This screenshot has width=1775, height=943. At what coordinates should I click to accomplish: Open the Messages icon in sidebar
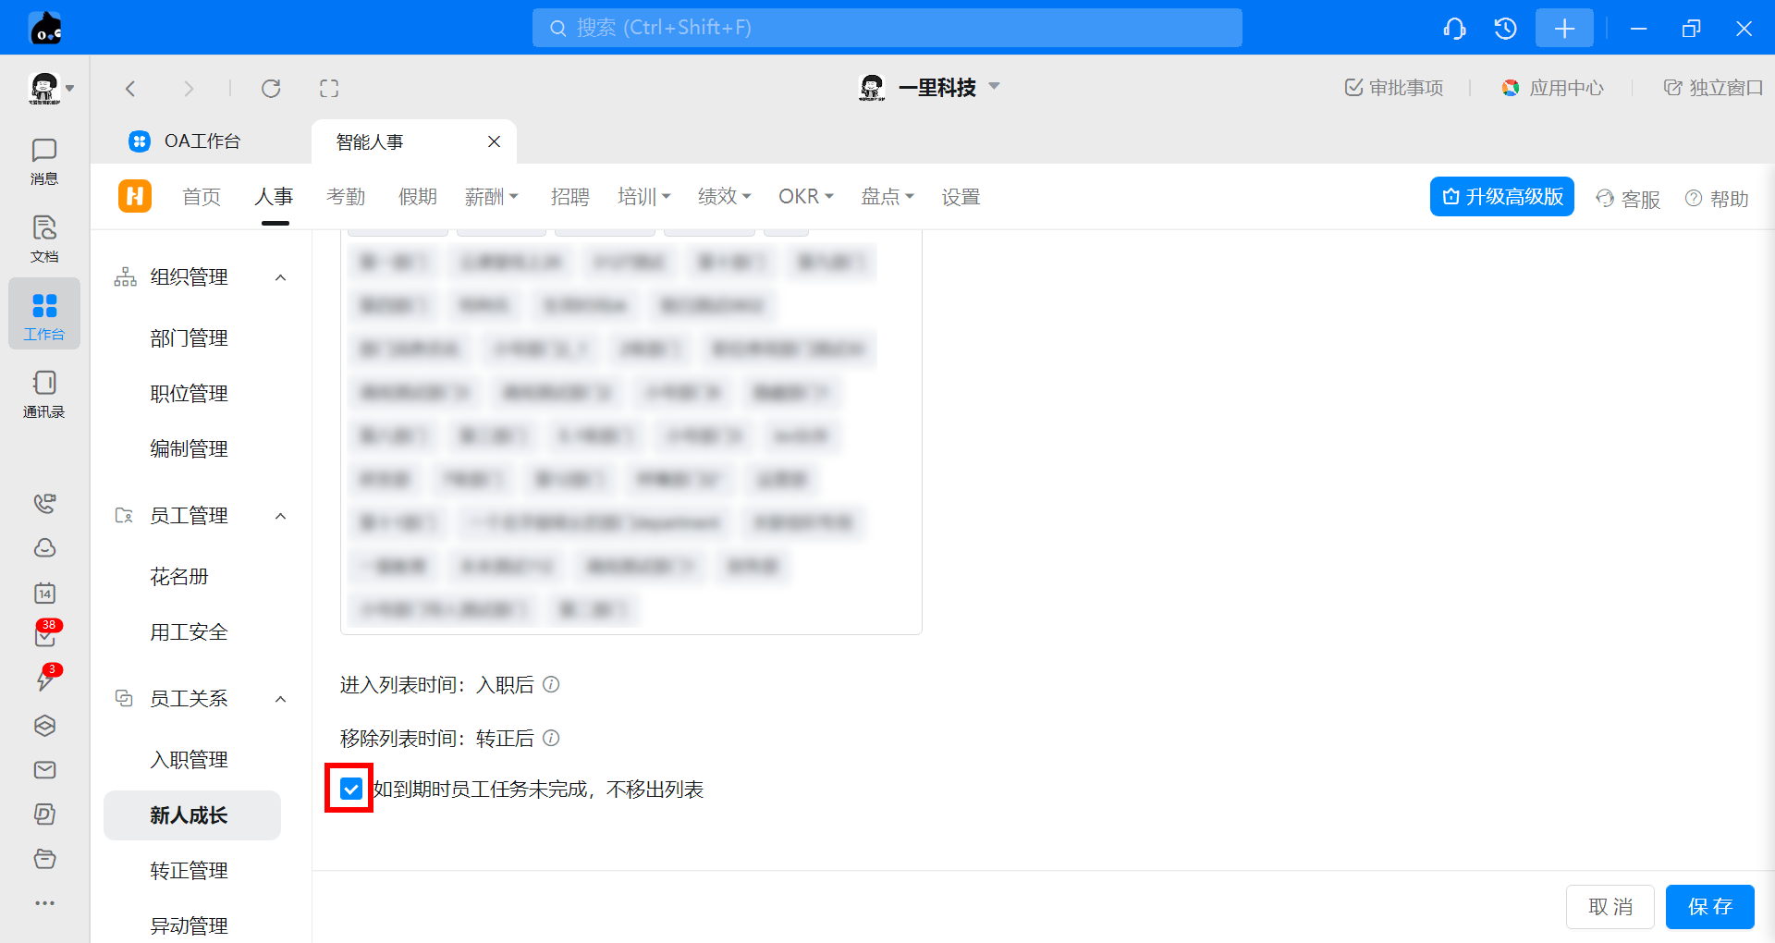[43, 160]
